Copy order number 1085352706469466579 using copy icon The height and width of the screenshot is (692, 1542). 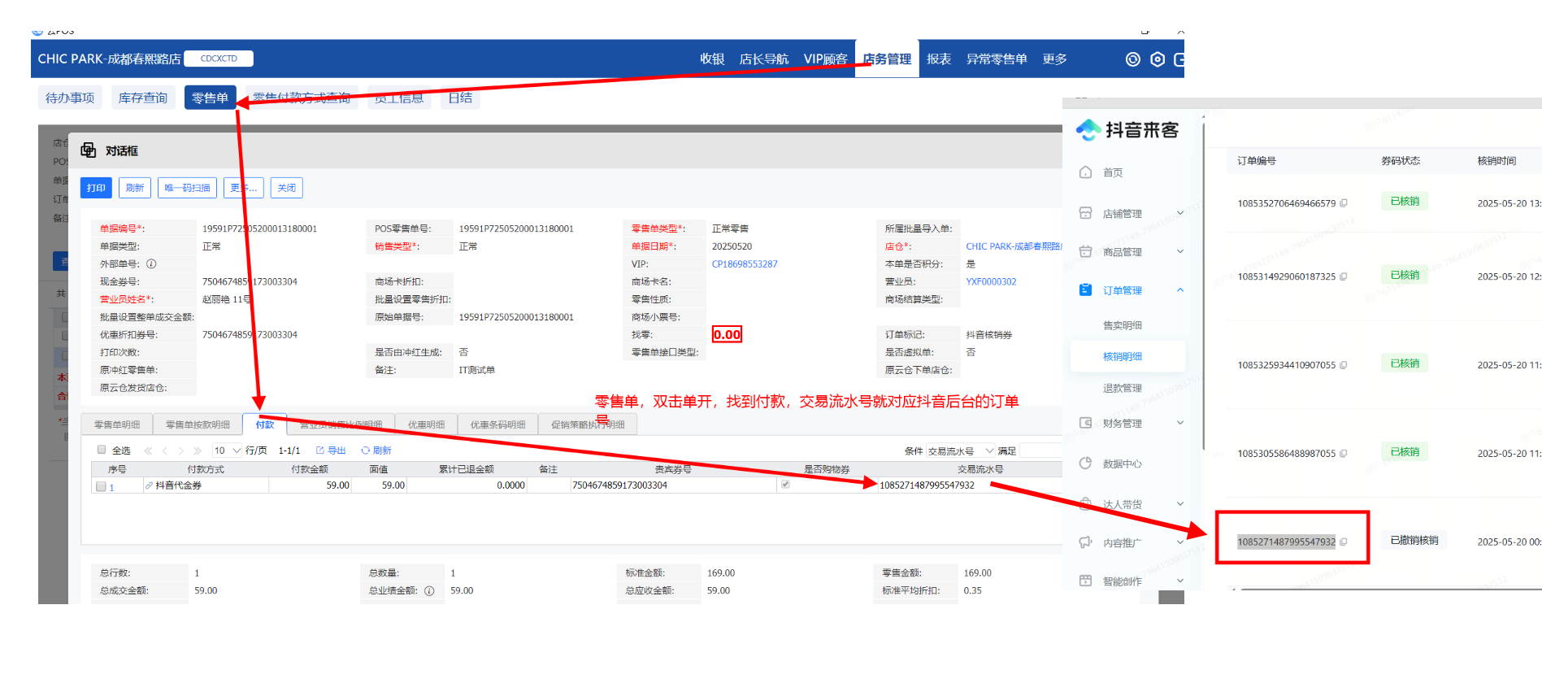click(x=1344, y=203)
